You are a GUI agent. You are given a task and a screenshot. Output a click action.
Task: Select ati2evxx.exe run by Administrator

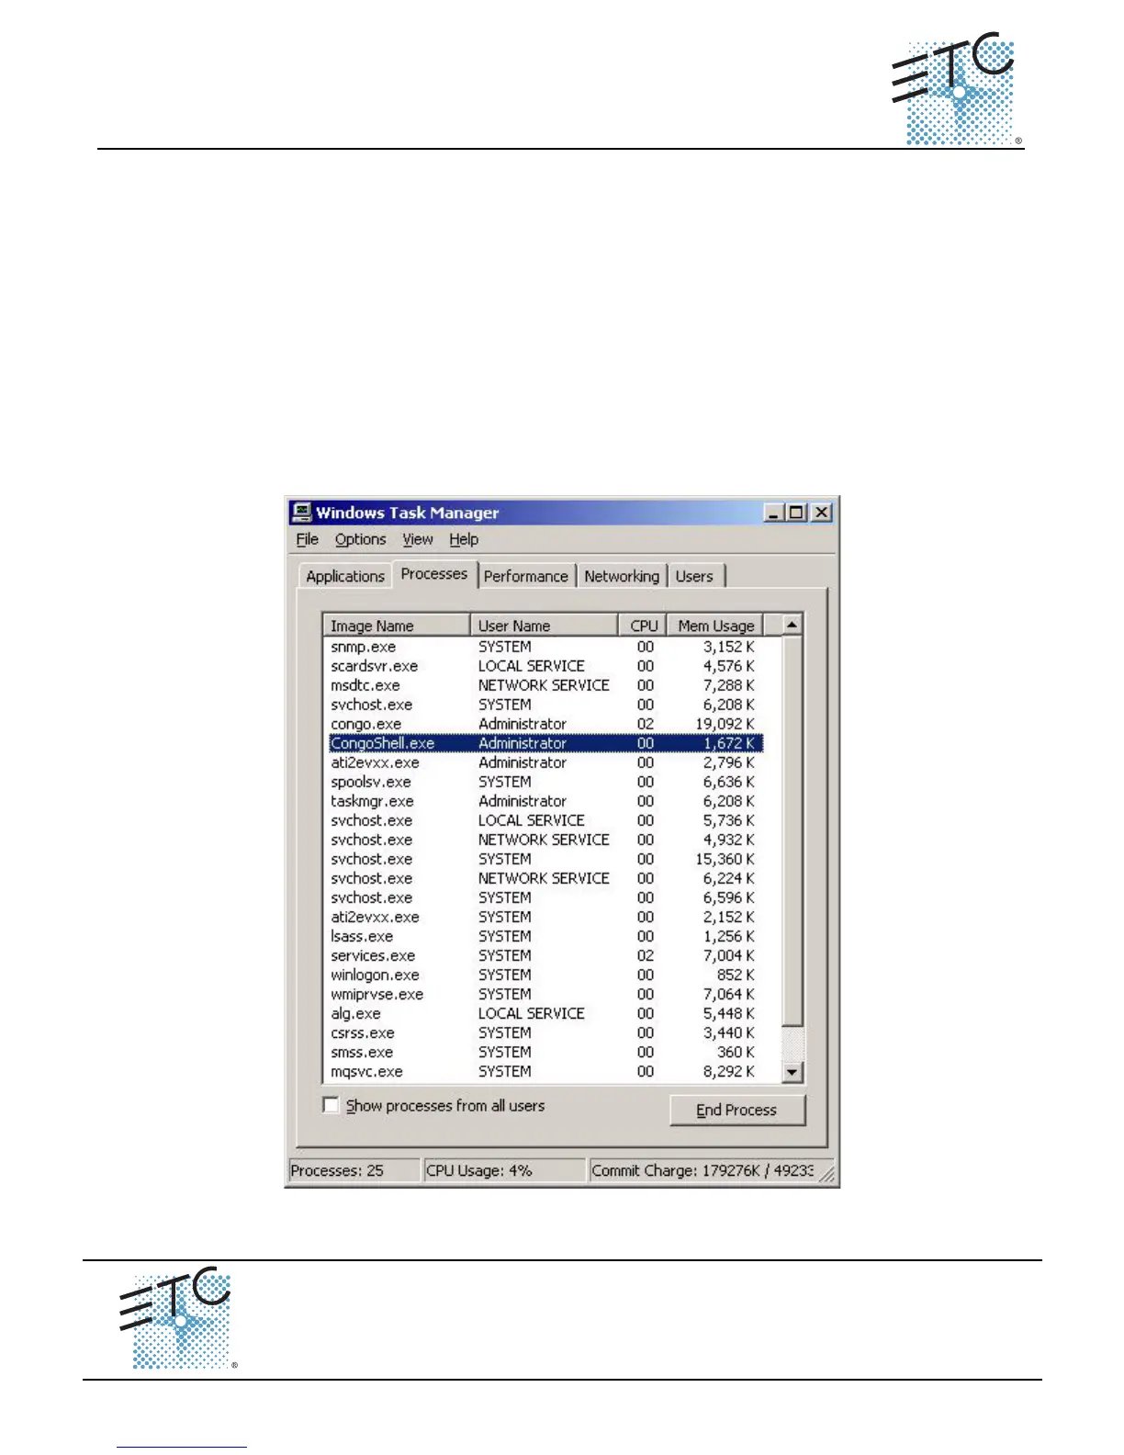click(544, 762)
